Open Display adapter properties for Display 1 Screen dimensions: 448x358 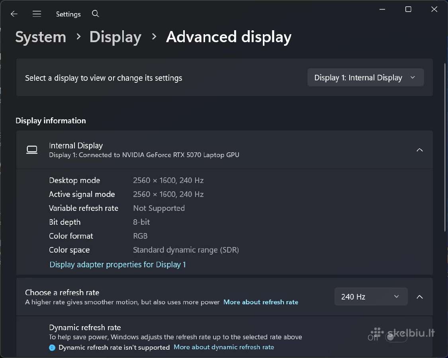(117, 265)
